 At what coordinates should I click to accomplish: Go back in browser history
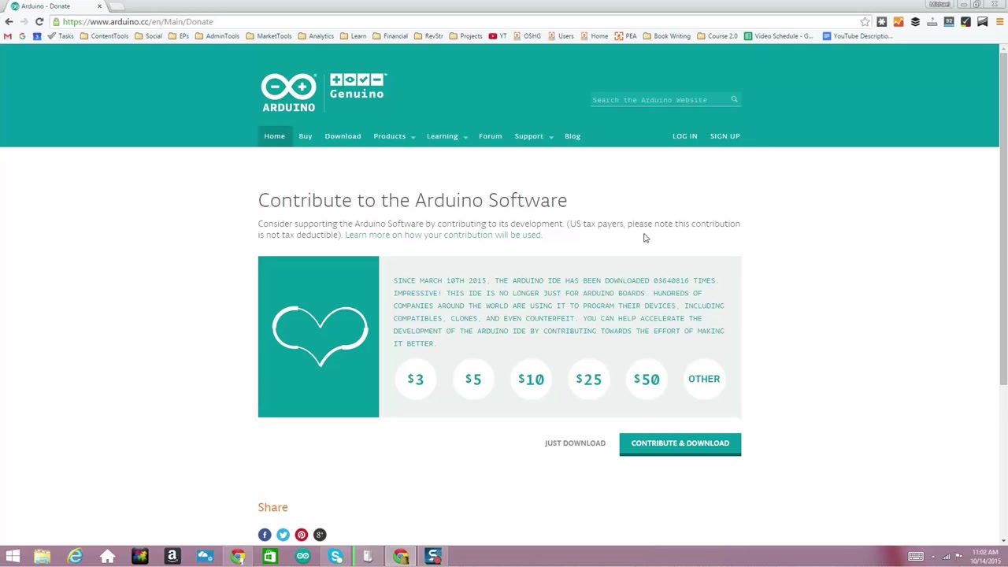tap(9, 22)
